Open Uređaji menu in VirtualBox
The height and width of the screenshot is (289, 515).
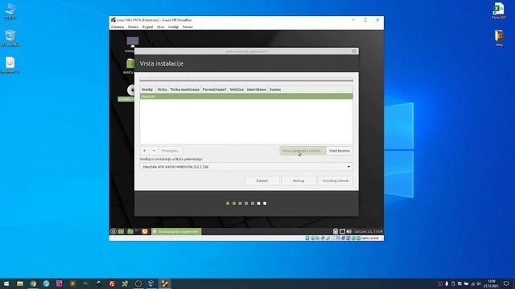click(173, 26)
